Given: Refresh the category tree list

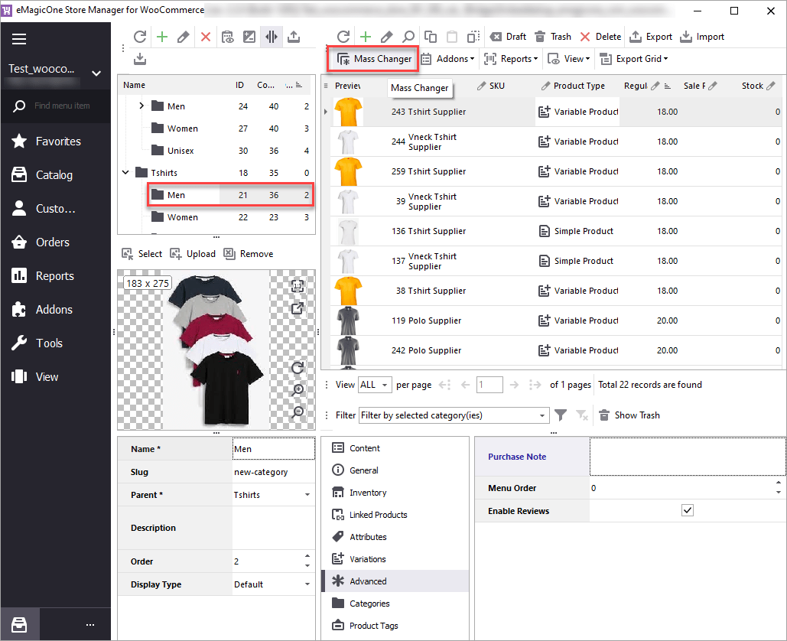Looking at the screenshot, I should pos(139,37).
